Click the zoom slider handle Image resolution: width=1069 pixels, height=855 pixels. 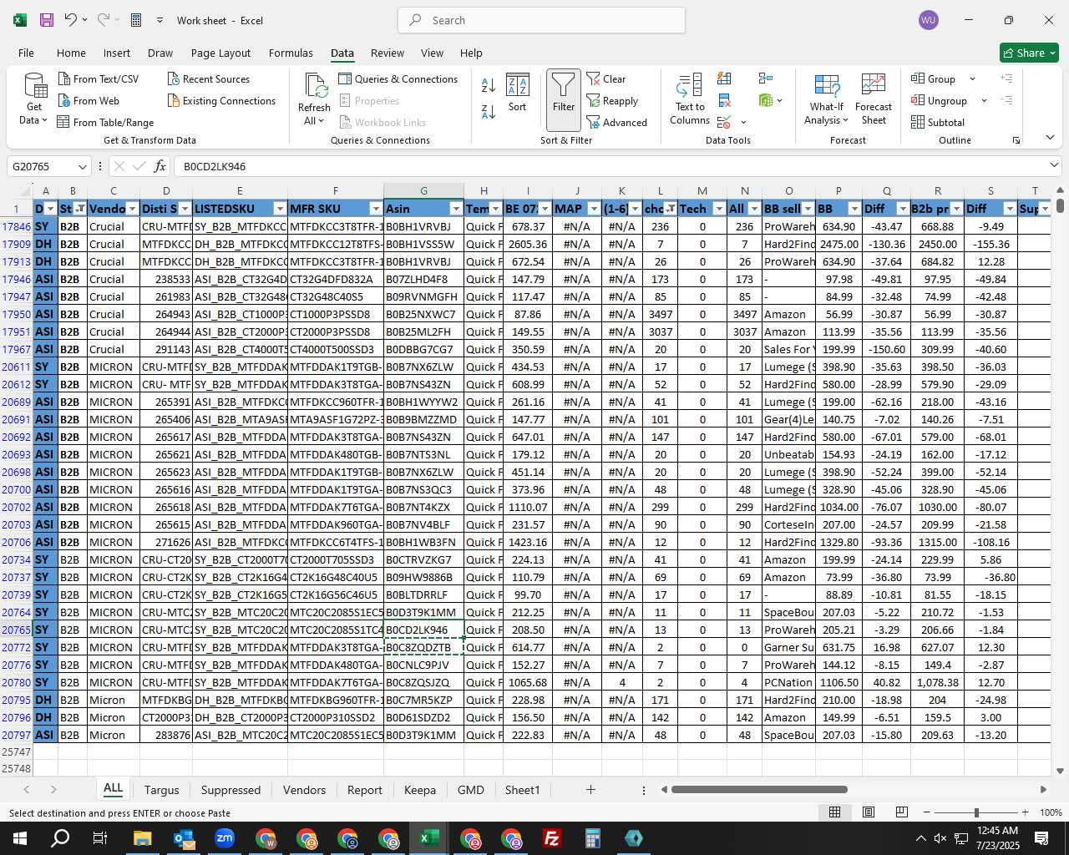point(976,812)
